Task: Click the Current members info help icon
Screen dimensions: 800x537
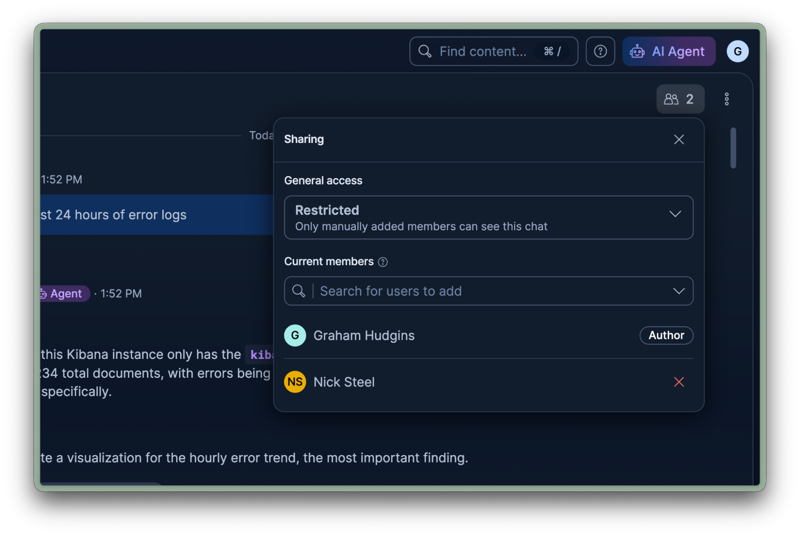Action: coord(383,262)
